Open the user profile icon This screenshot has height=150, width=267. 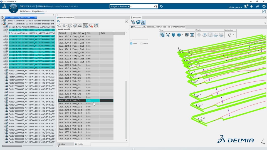pyautogui.click(x=246, y=6)
